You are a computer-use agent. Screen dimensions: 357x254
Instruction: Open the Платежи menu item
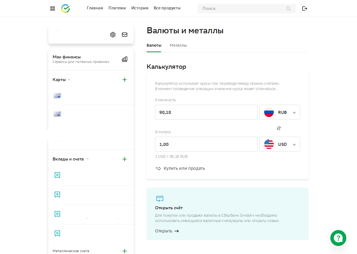click(117, 8)
